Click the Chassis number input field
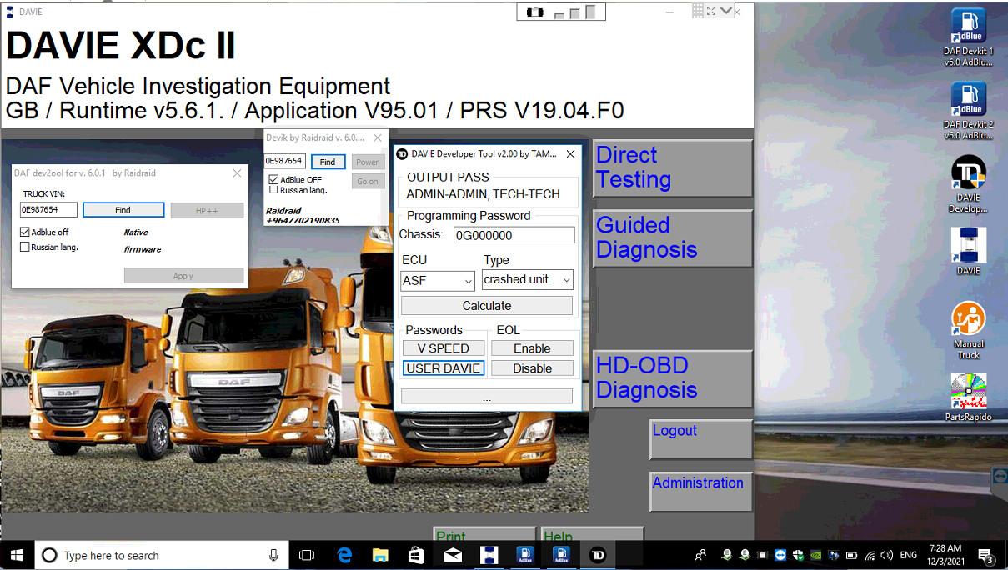Image resolution: width=1008 pixels, height=570 pixels. coord(514,235)
